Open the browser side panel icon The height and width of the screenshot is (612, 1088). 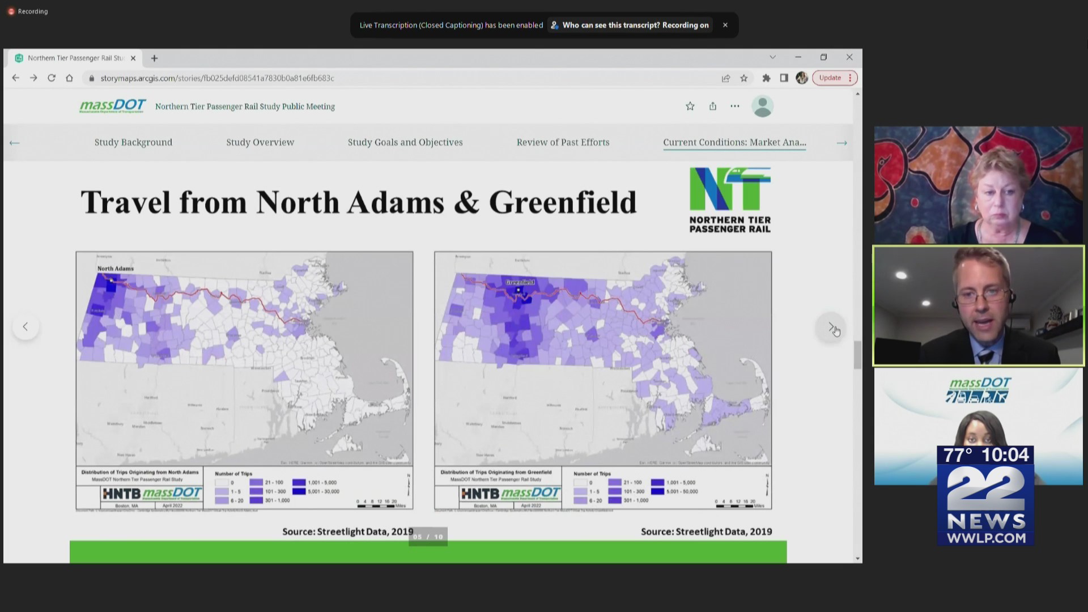point(784,78)
